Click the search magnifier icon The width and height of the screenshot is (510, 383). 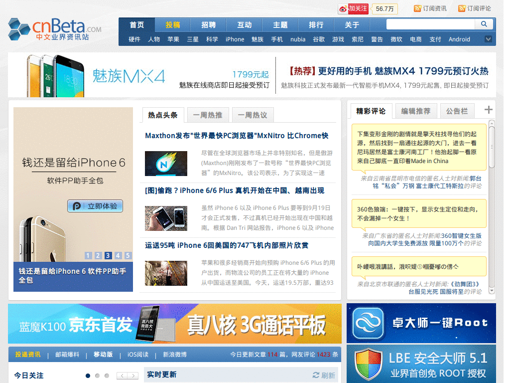(484, 24)
